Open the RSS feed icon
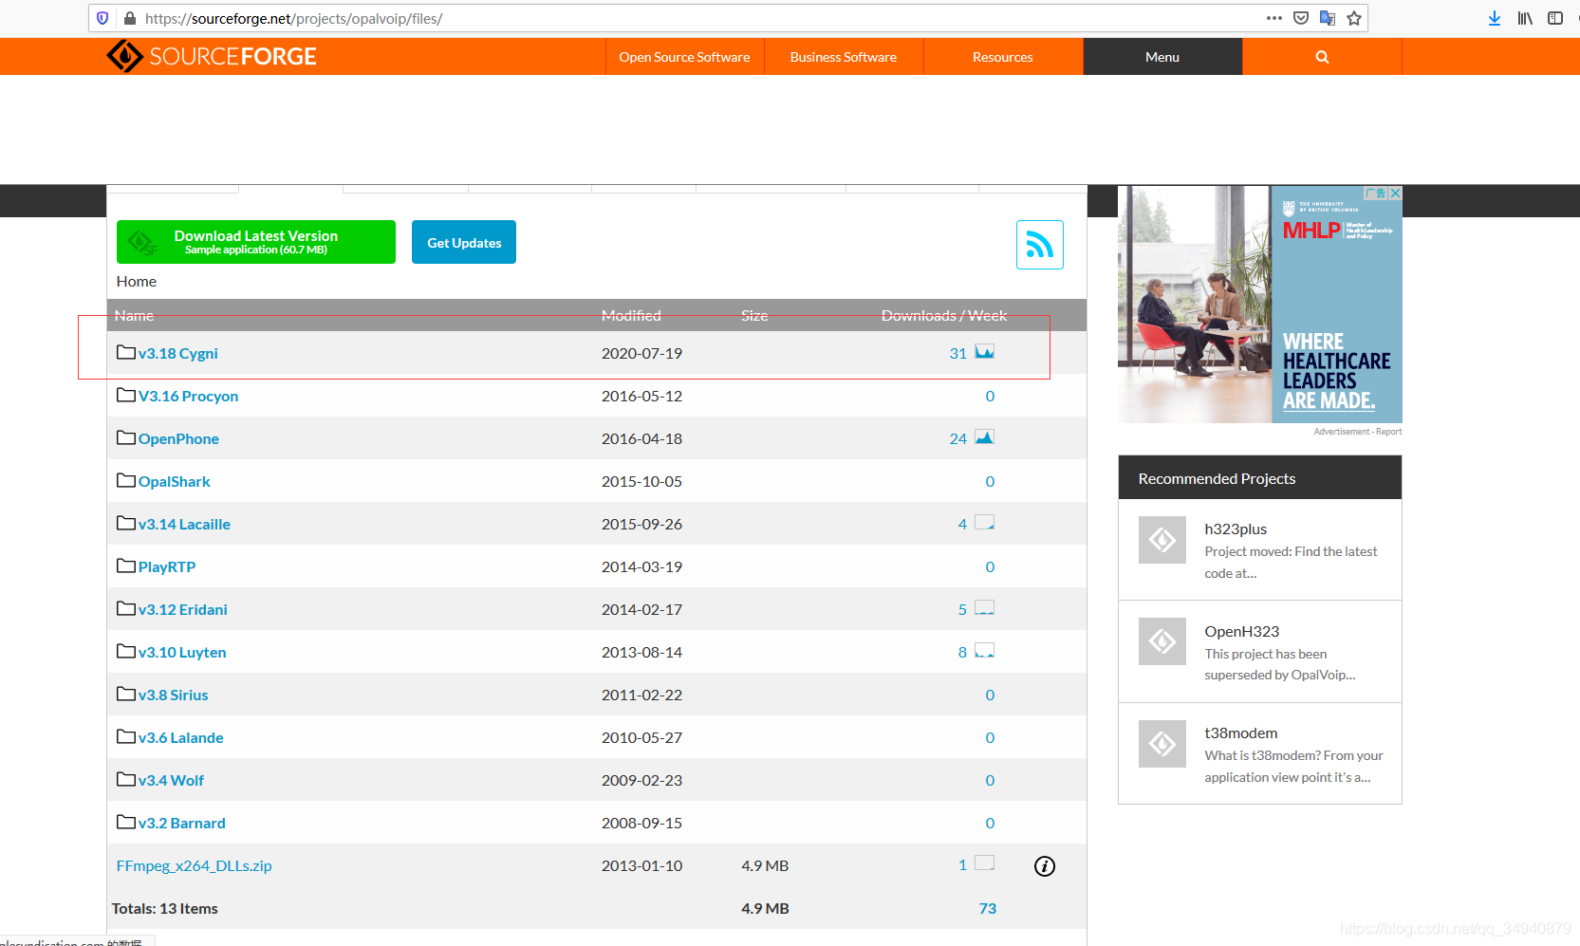The height and width of the screenshot is (946, 1580). 1040,245
